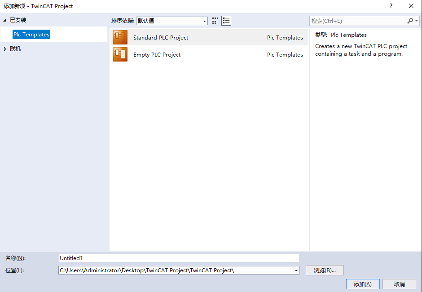Collapse the 已安装 tree node
Image resolution: width=422 pixels, height=292 pixels.
point(5,20)
